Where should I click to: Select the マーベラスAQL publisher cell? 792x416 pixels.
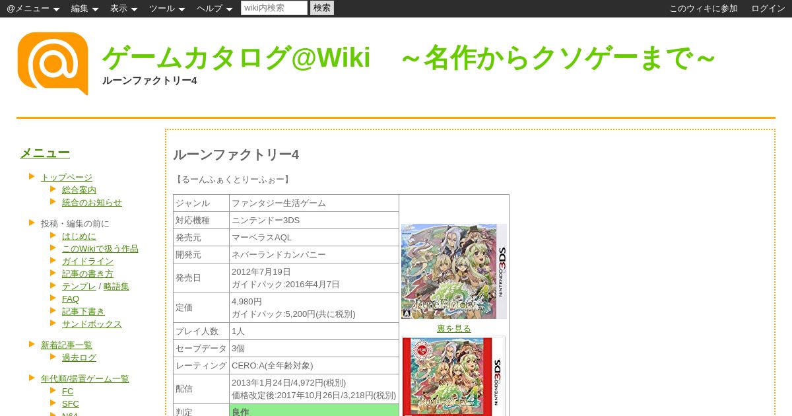[314, 237]
